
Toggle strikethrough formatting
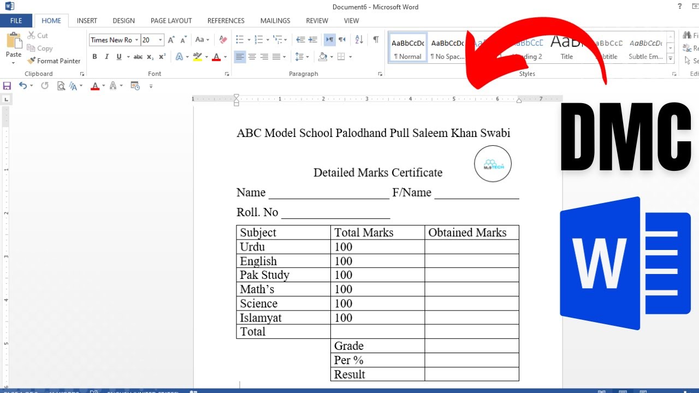click(138, 57)
